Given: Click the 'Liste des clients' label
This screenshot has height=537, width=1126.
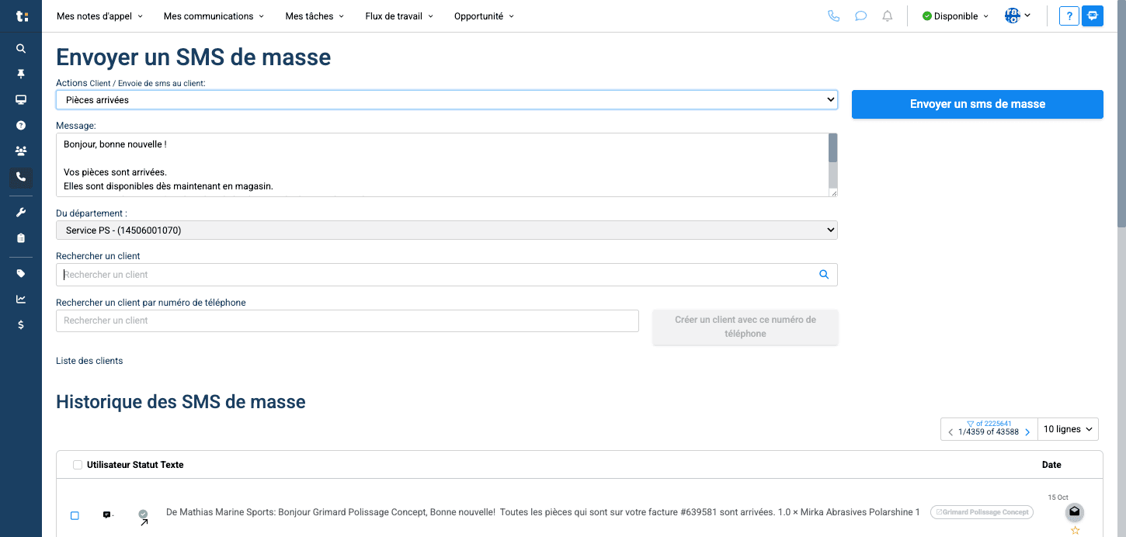Looking at the screenshot, I should tap(89, 361).
